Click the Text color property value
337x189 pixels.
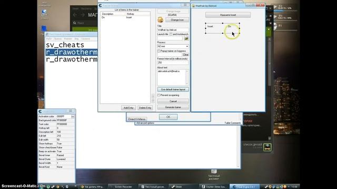65,124
